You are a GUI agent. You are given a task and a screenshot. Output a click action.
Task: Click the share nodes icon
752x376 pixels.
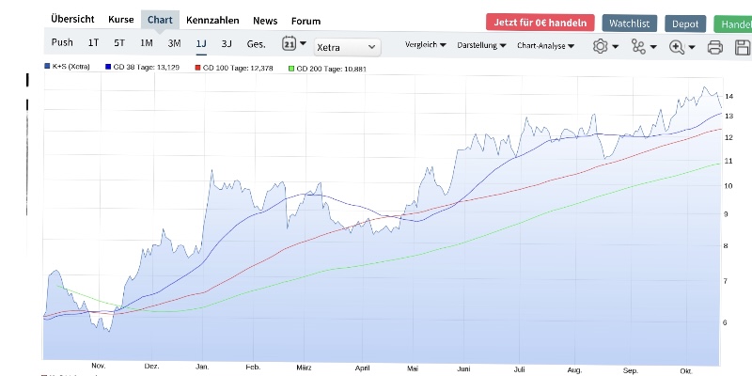tap(640, 46)
